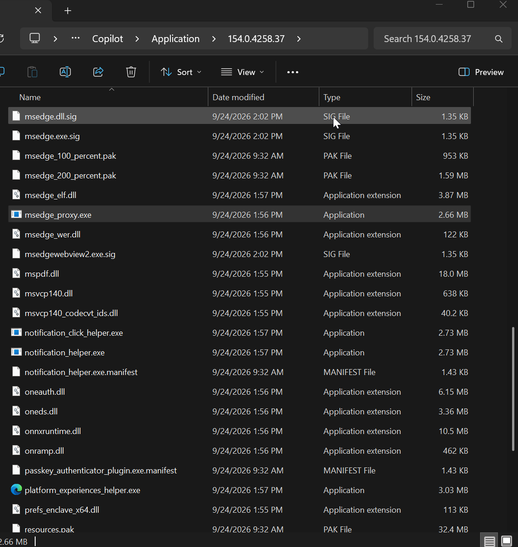
Task: Select oneds.dll file name
Action: (41, 411)
